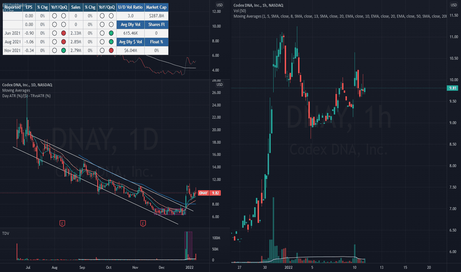Viewport: 461px width, 272px height.
Task: Click the -0.34 EPS value
Action: (29, 50)
